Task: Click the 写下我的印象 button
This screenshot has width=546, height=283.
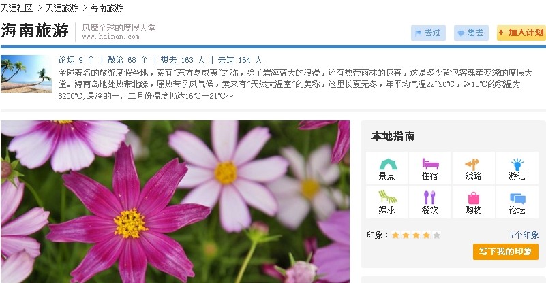Action: (506, 251)
